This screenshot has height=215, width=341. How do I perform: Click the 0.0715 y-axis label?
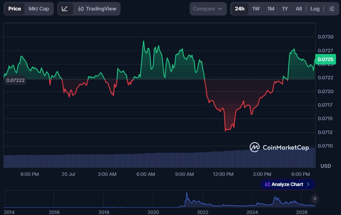click(325, 118)
